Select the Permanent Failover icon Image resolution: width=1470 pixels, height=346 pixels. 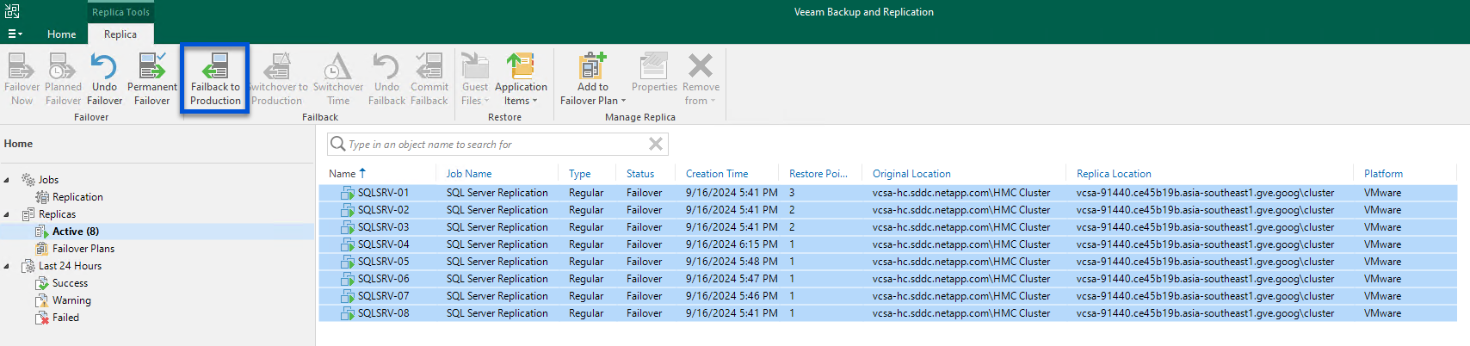[152, 67]
